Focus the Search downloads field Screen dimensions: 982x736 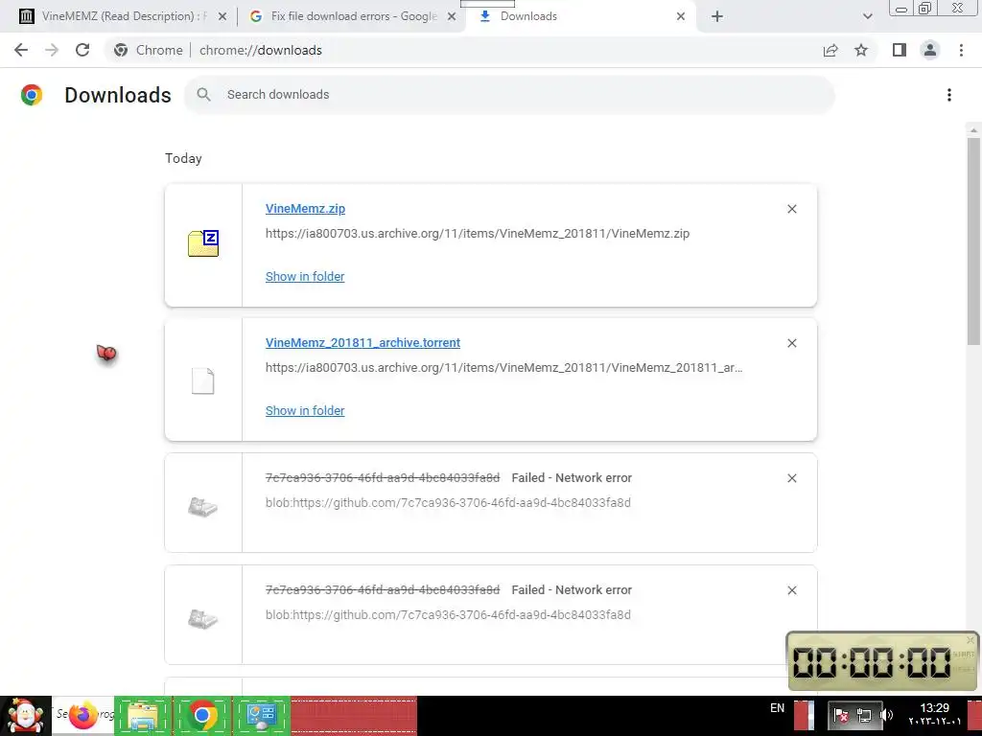coord(509,95)
